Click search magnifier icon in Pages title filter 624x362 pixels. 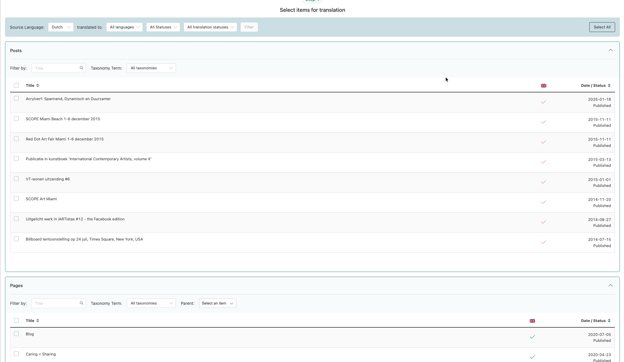coord(81,303)
